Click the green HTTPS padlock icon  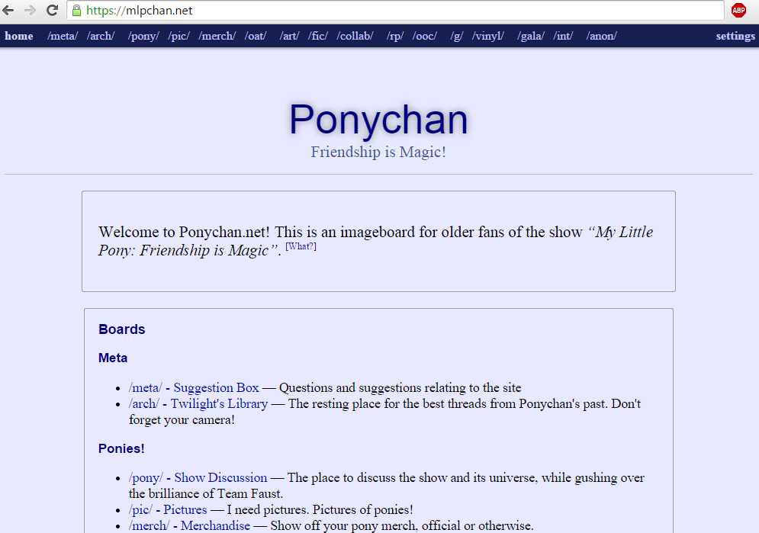pos(76,11)
